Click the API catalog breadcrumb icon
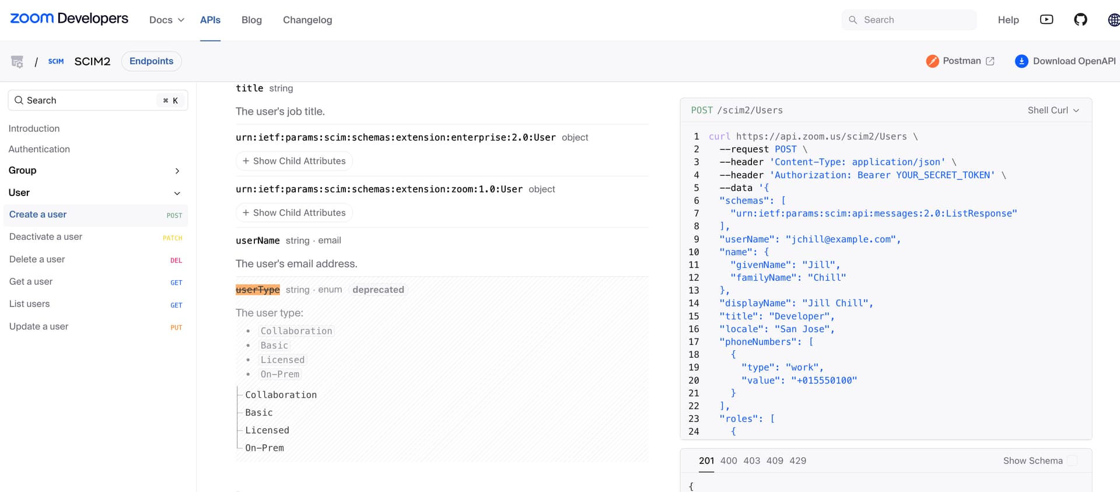This screenshot has height=492, width=1120. pyautogui.click(x=17, y=61)
